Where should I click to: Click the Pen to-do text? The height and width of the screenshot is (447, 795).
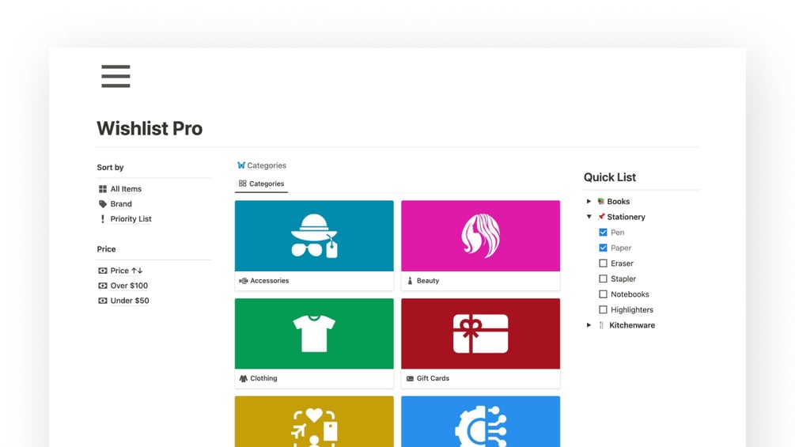[618, 232]
